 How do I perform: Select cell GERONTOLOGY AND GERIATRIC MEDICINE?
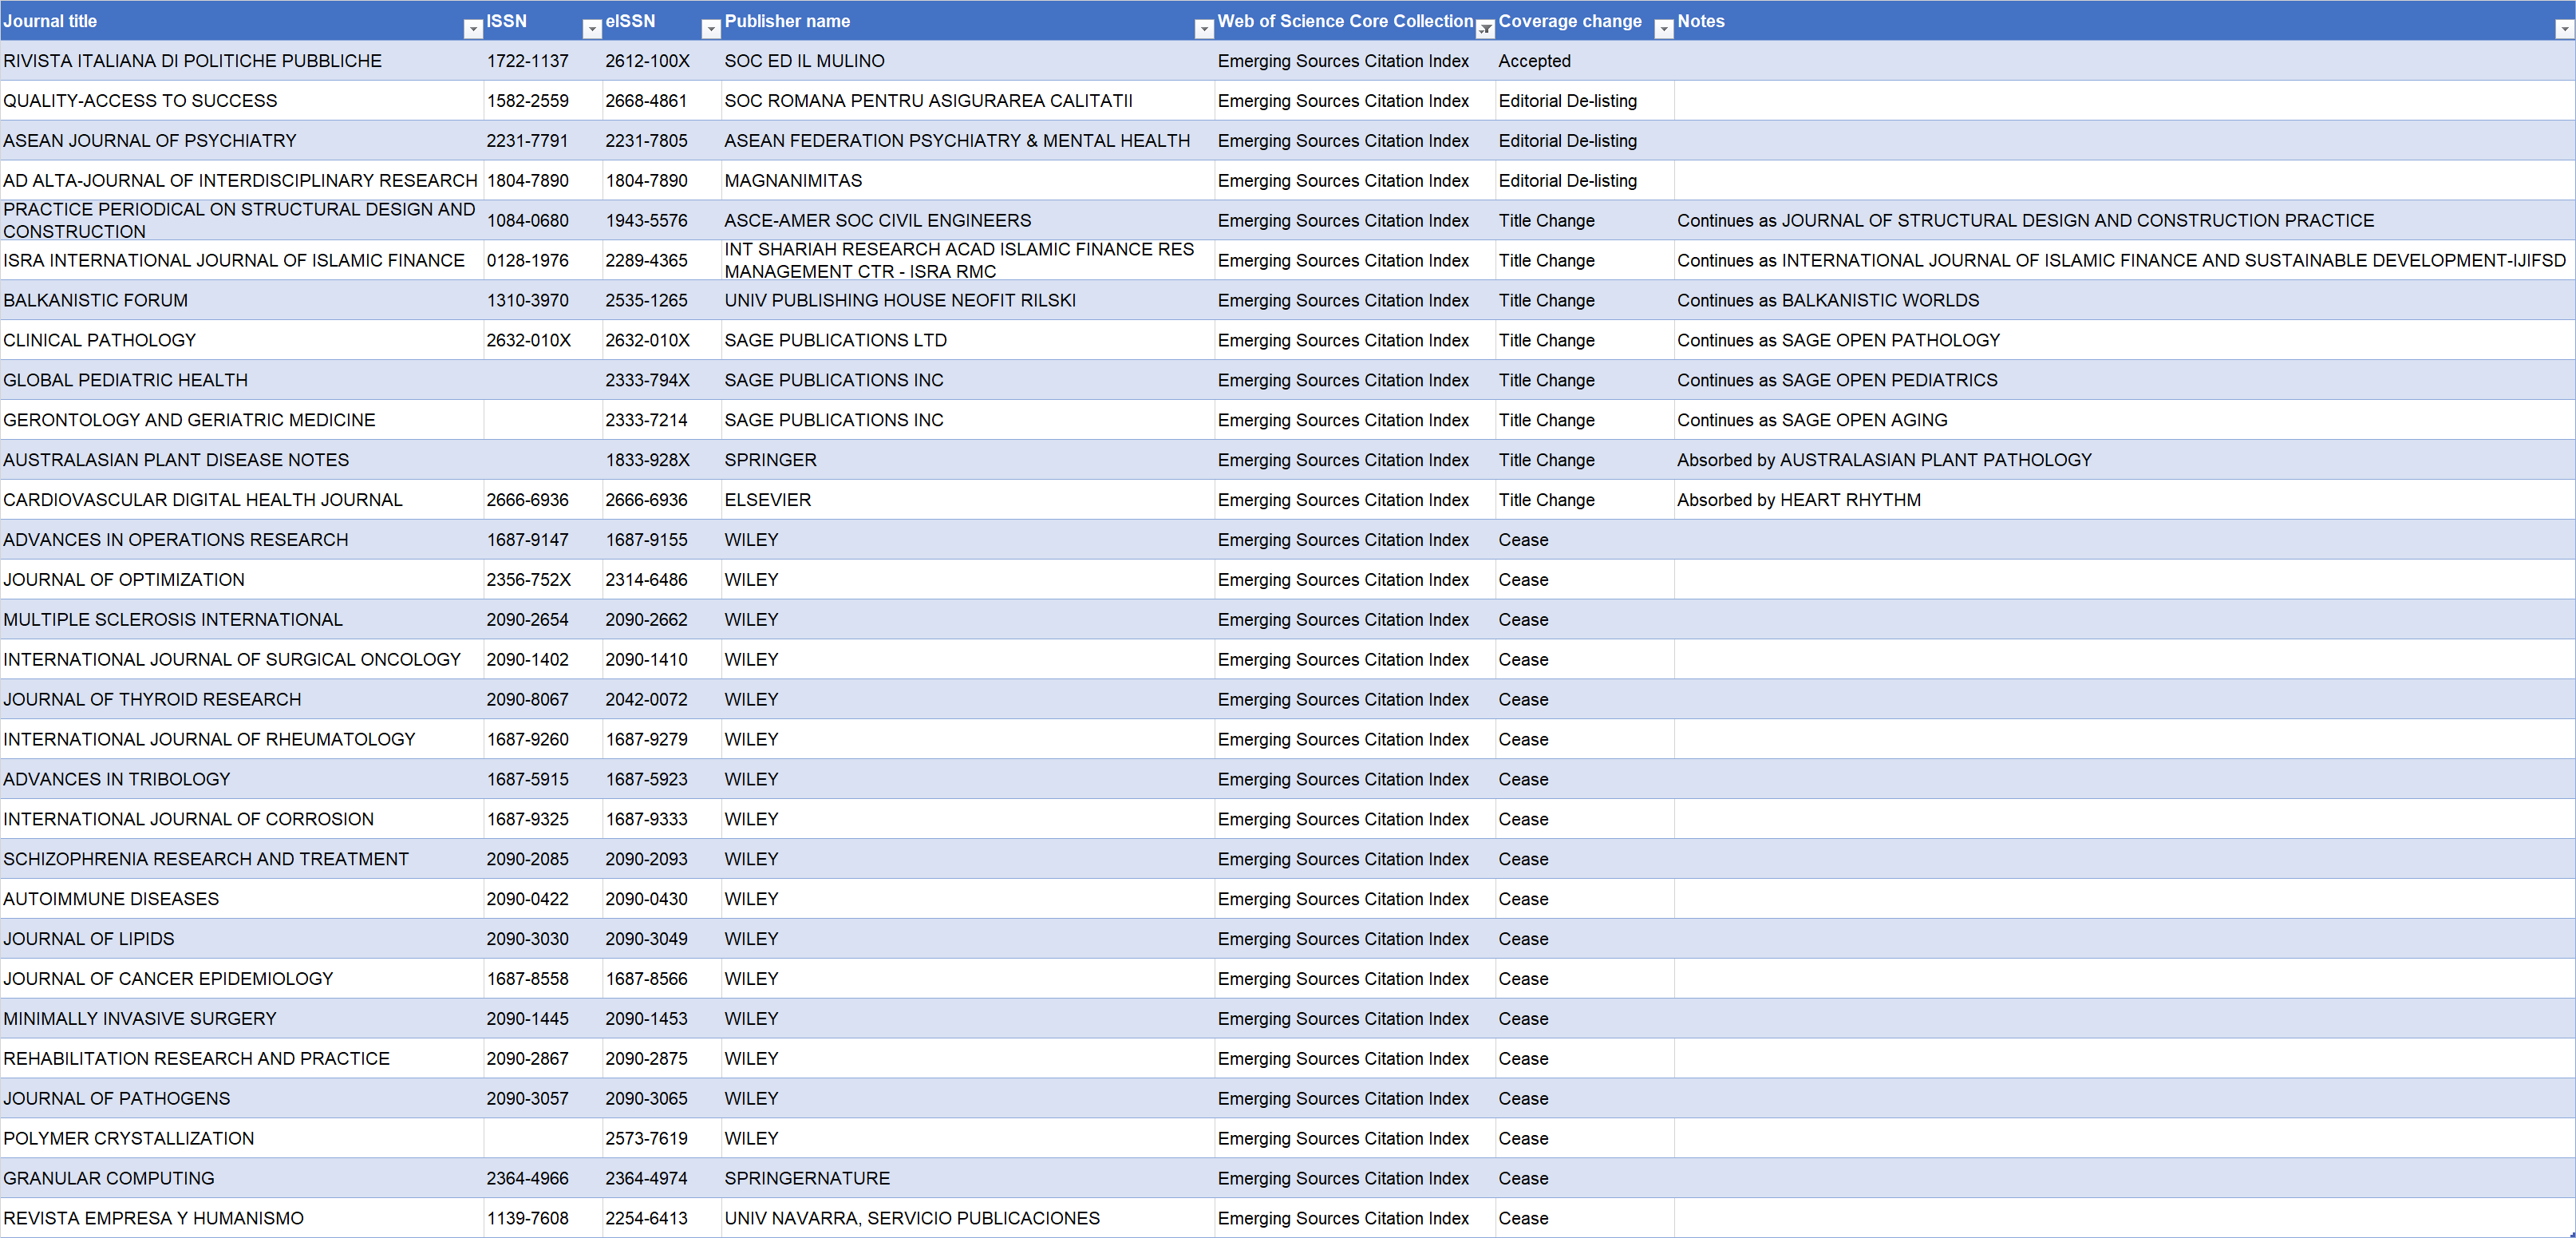pyautogui.click(x=242, y=420)
